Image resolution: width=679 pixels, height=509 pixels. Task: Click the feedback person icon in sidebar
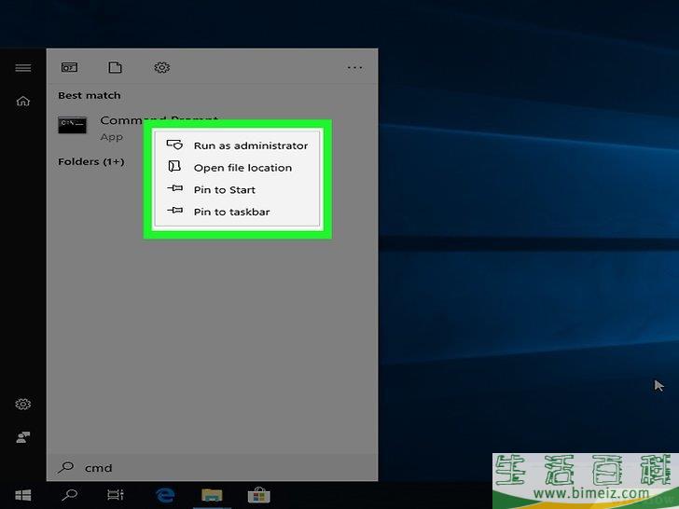23,436
